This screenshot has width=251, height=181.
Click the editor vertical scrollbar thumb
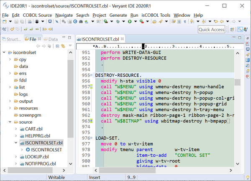tap(238, 82)
